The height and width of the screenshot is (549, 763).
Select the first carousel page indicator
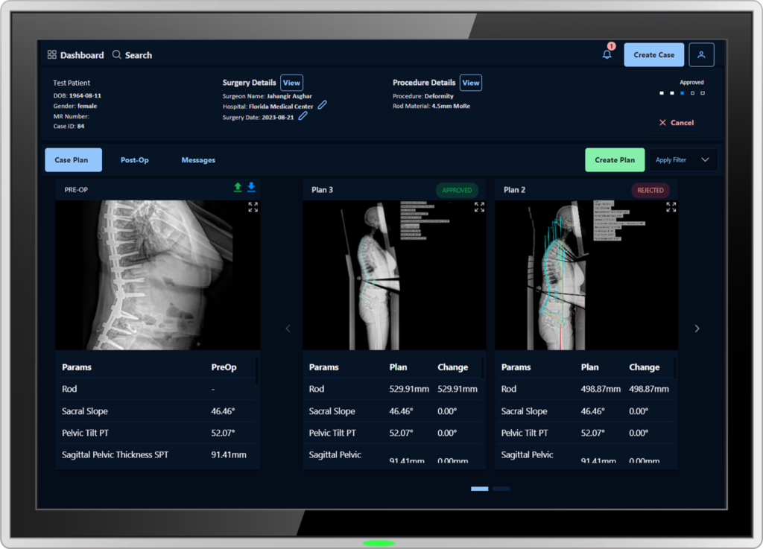(479, 489)
